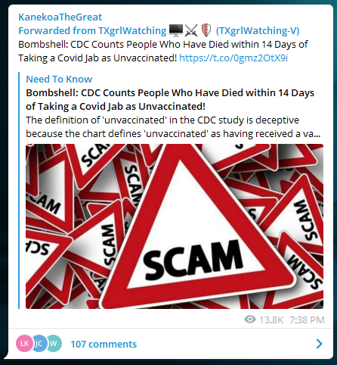Image resolution: width=337 pixels, height=365 pixels.
Task: Open the t.co shortened link
Action: coord(233,58)
